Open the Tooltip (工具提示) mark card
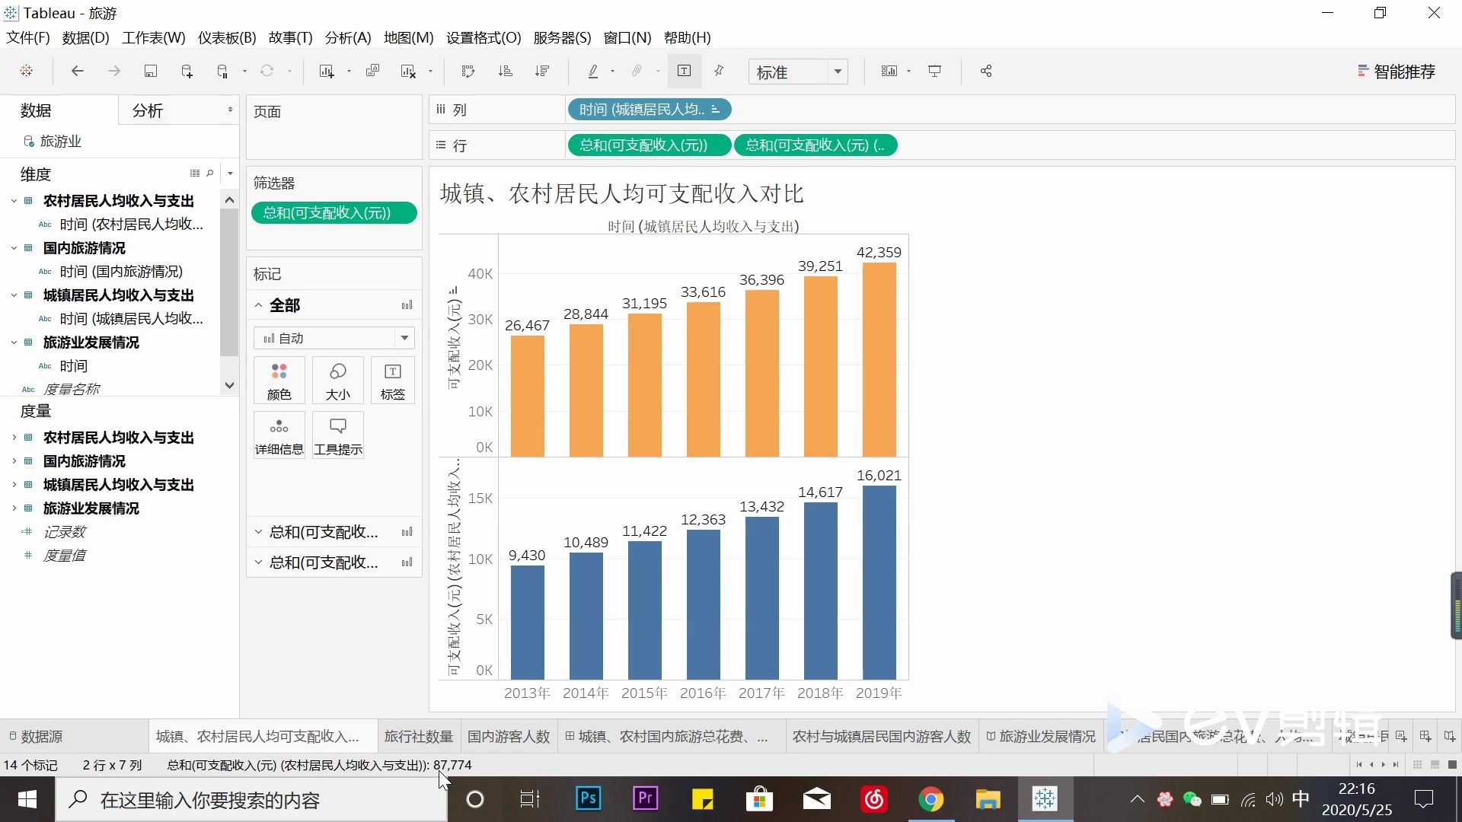Image resolution: width=1462 pixels, height=822 pixels. (337, 435)
